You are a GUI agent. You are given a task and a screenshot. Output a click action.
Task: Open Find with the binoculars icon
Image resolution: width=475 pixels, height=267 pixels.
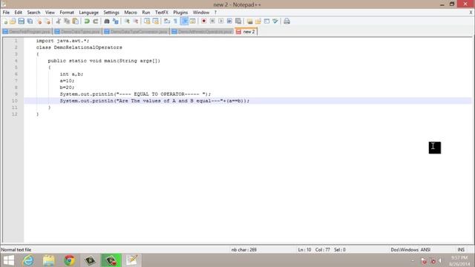coord(107,22)
